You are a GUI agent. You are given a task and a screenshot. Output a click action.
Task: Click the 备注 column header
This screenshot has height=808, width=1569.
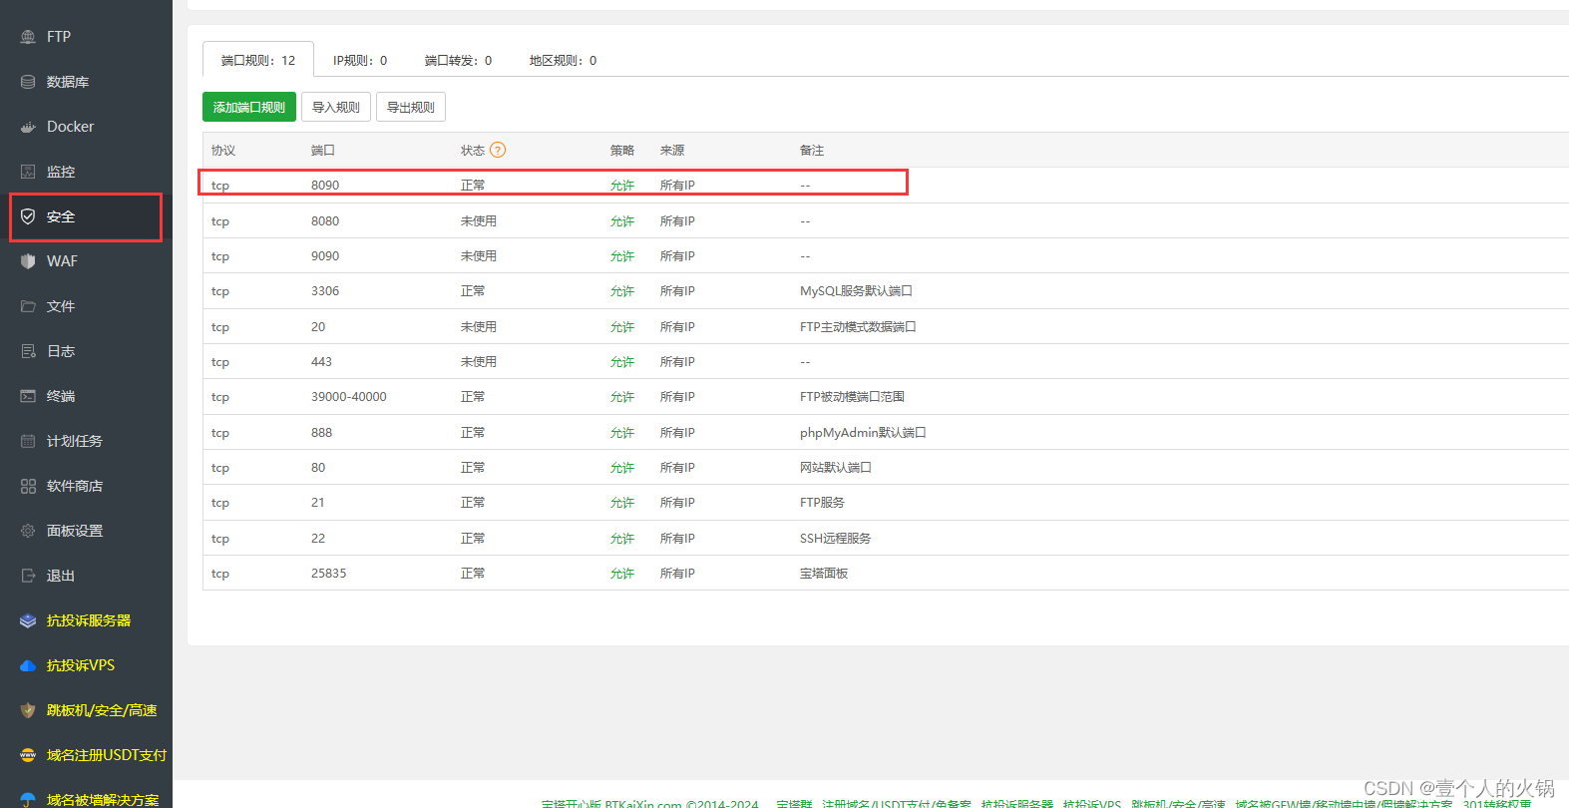pos(812,151)
